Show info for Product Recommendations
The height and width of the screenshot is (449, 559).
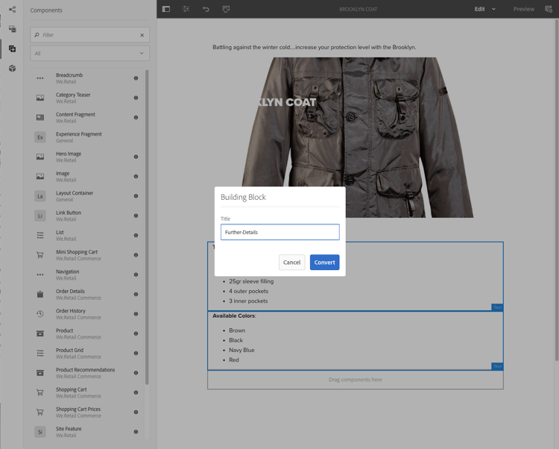[x=136, y=373]
